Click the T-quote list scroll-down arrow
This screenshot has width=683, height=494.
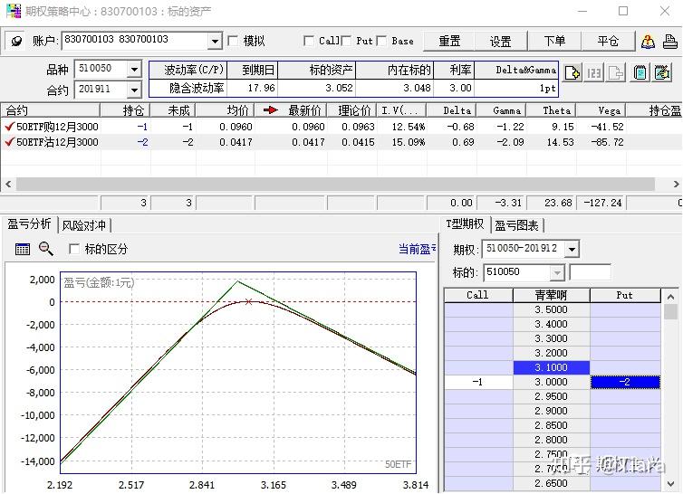click(671, 483)
